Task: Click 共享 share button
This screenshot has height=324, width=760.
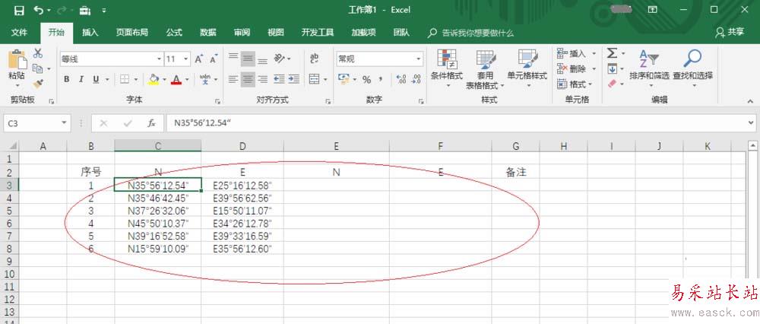Action: [730, 32]
